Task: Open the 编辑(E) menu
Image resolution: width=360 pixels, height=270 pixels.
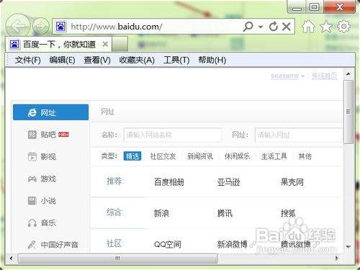Action: (62, 60)
